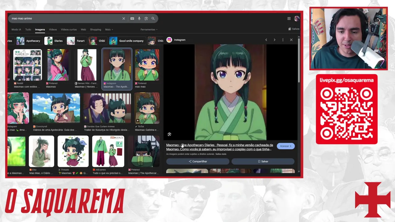Switch to Vídeos tab

pyautogui.click(x=53, y=30)
